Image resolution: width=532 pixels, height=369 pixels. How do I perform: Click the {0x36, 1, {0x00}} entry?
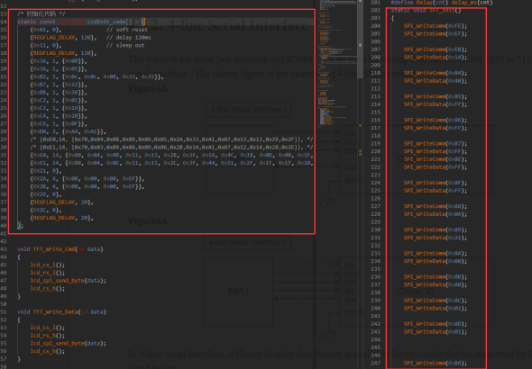pos(59,61)
